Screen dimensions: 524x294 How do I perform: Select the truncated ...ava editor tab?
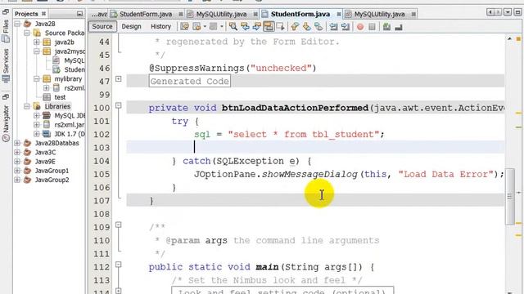(99, 14)
